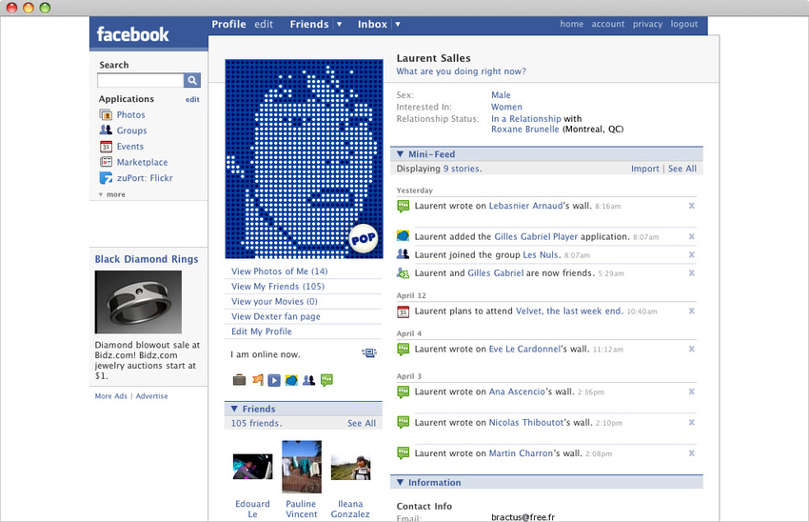Open privacy settings link
809x522 pixels.
(x=647, y=24)
